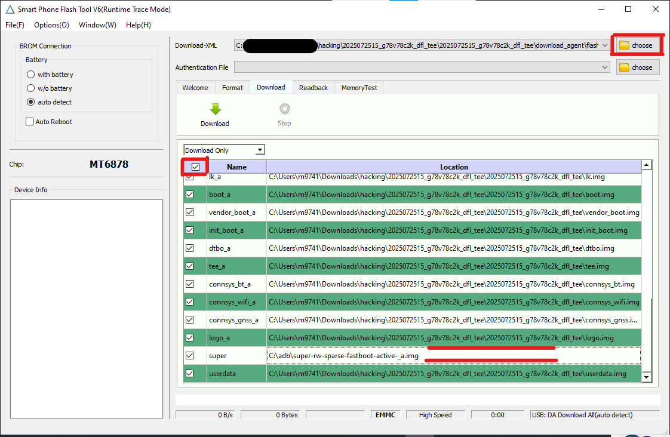Uncheck the super partition checkbox

click(190, 356)
